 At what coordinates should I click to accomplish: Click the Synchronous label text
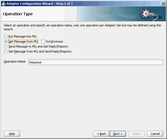click(x=54, y=41)
